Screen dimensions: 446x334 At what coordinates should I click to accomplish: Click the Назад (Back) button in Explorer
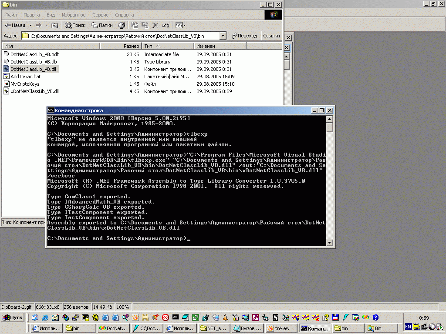15,25
